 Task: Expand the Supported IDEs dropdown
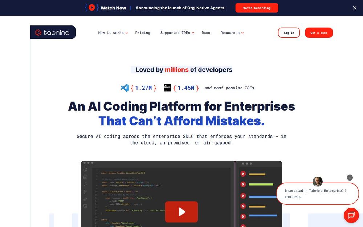[177, 33]
